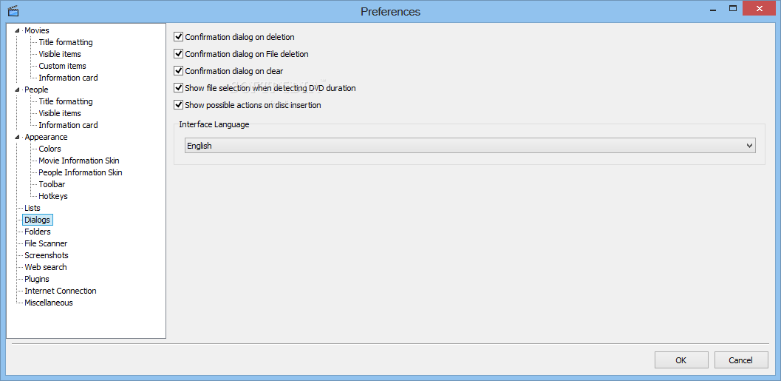Select Custom items under Movies
The height and width of the screenshot is (381, 781).
(x=62, y=66)
